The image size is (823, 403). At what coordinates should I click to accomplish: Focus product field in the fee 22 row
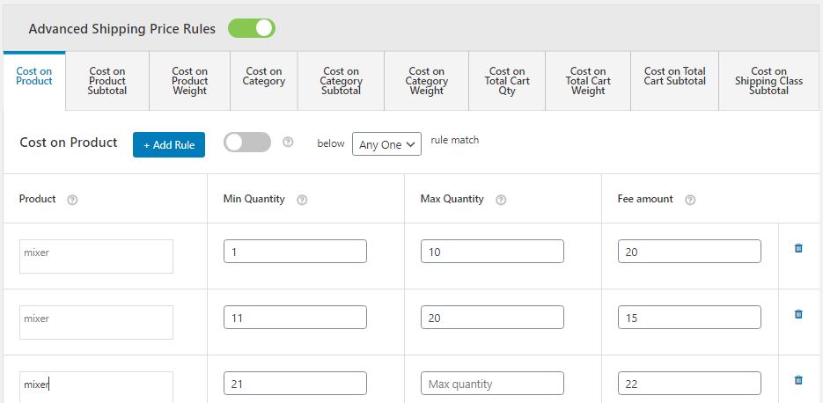point(96,387)
